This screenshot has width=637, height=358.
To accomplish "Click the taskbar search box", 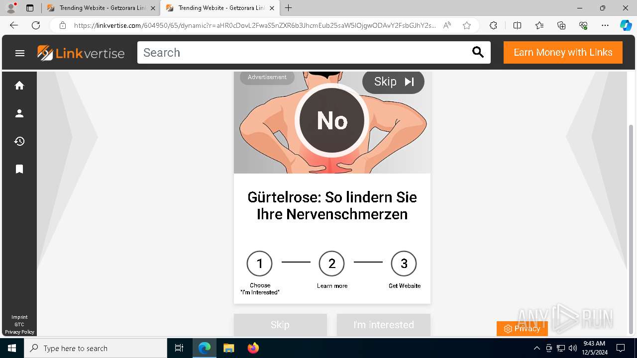I will point(96,348).
